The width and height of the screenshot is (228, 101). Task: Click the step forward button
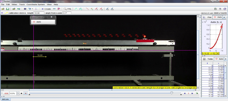pyautogui.click(x=192, y=93)
